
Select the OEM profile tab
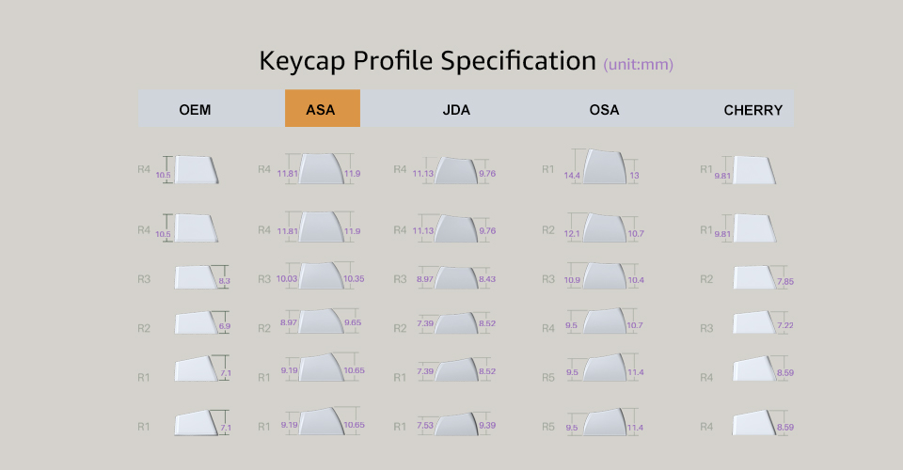point(195,110)
